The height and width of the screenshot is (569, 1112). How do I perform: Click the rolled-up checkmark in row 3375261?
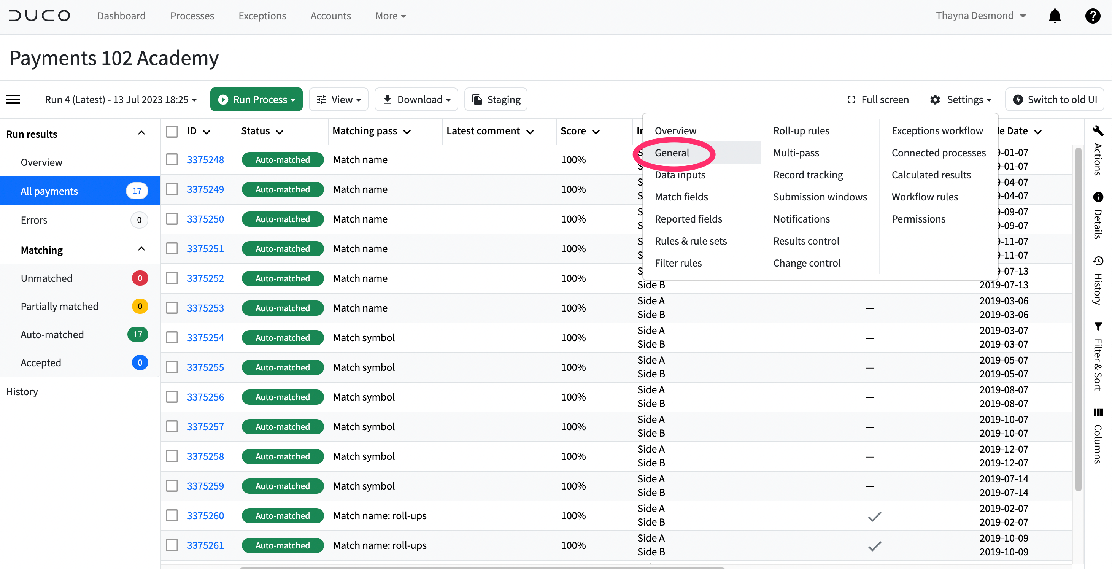click(874, 546)
